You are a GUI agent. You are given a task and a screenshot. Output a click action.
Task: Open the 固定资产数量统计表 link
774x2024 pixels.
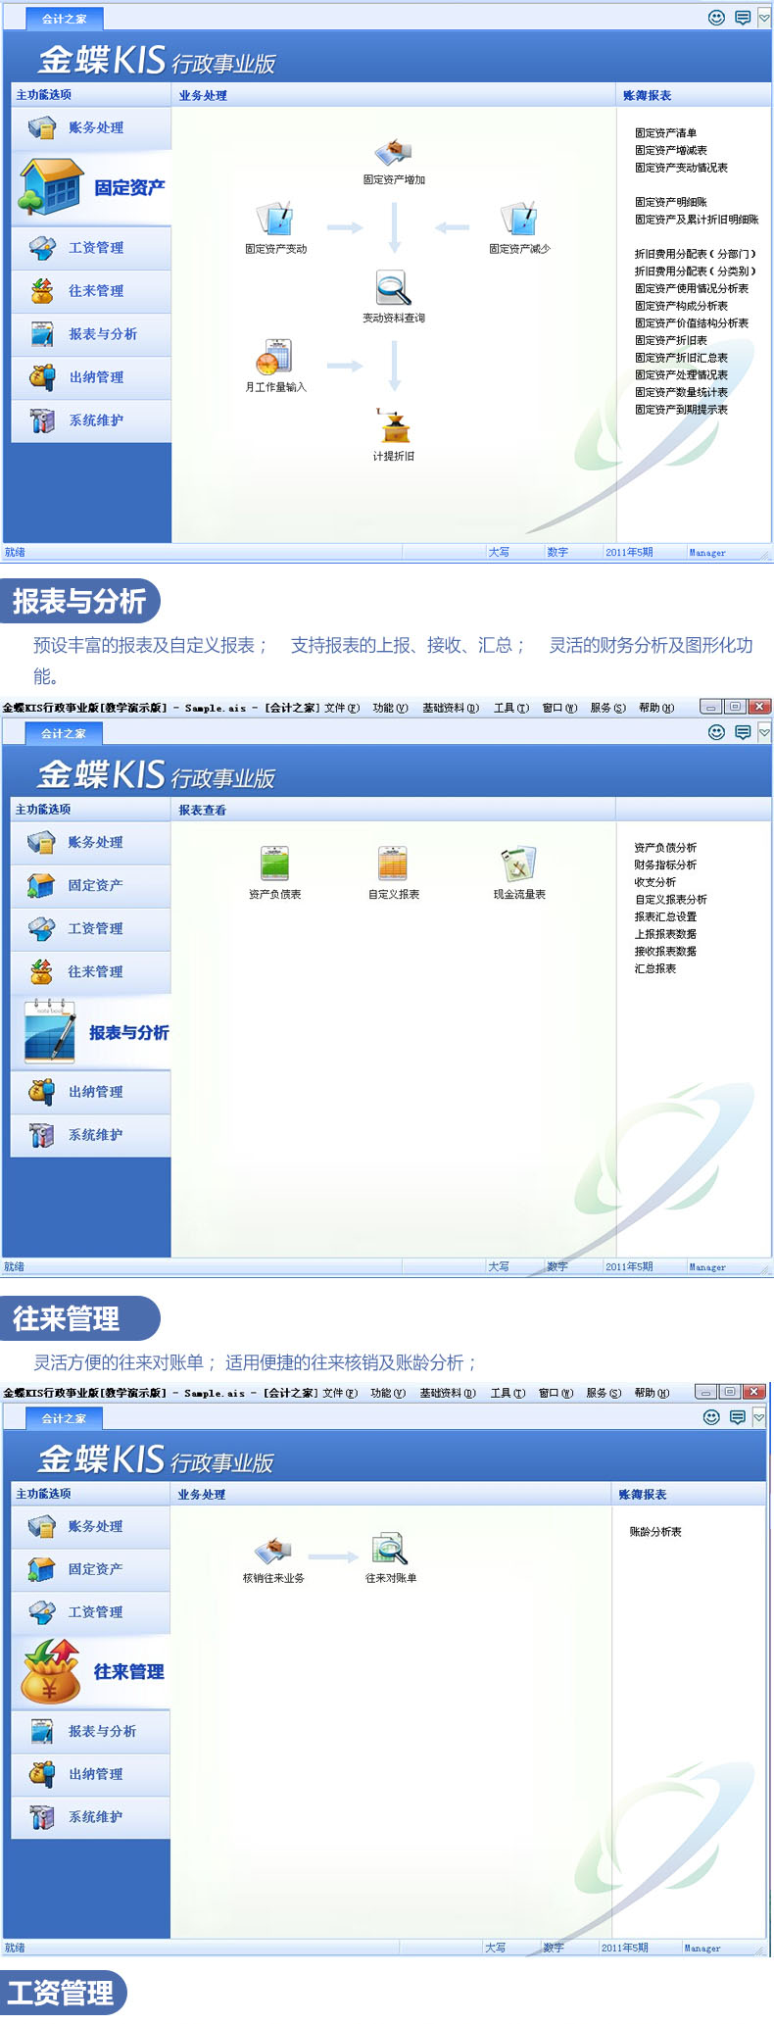(681, 392)
